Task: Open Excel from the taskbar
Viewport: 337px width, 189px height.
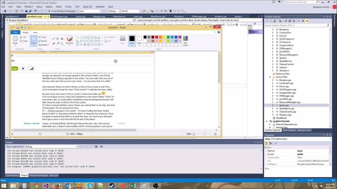Action: (x=133, y=186)
